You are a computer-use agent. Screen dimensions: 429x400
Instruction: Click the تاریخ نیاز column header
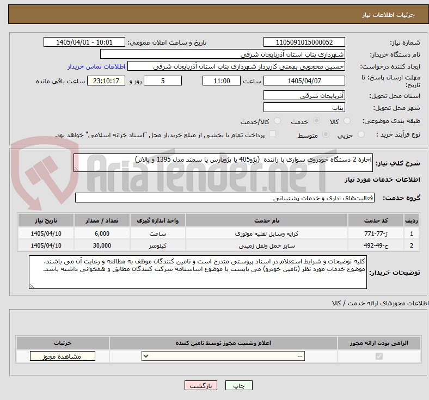tap(46, 220)
